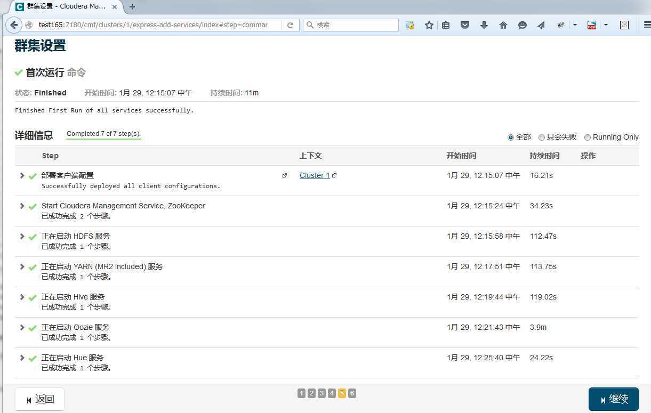Image resolution: width=651 pixels, height=413 pixels.
Task: Click the Hue start time 12:25:40
Action: (x=483, y=358)
